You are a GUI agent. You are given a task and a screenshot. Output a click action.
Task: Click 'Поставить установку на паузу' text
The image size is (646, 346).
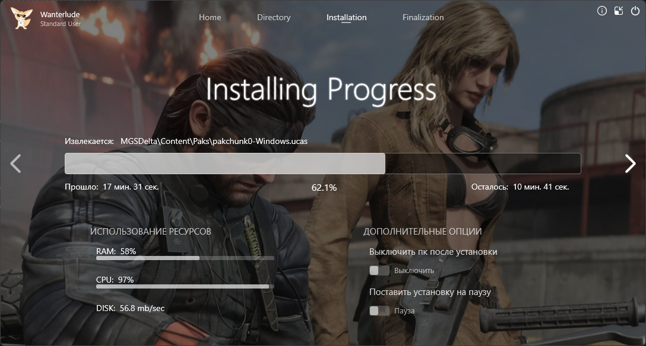coord(430,292)
